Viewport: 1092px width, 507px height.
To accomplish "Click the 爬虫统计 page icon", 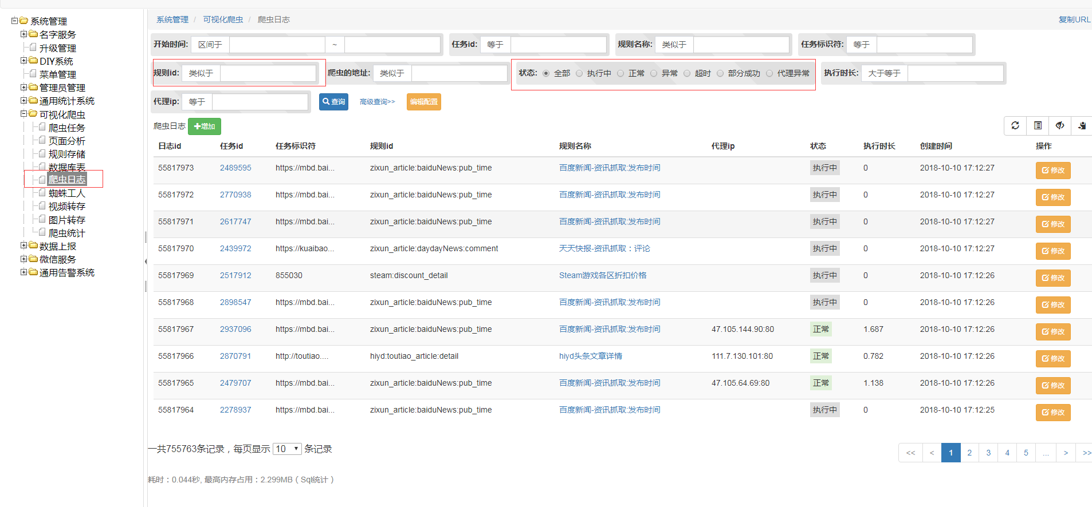I will (42, 232).
